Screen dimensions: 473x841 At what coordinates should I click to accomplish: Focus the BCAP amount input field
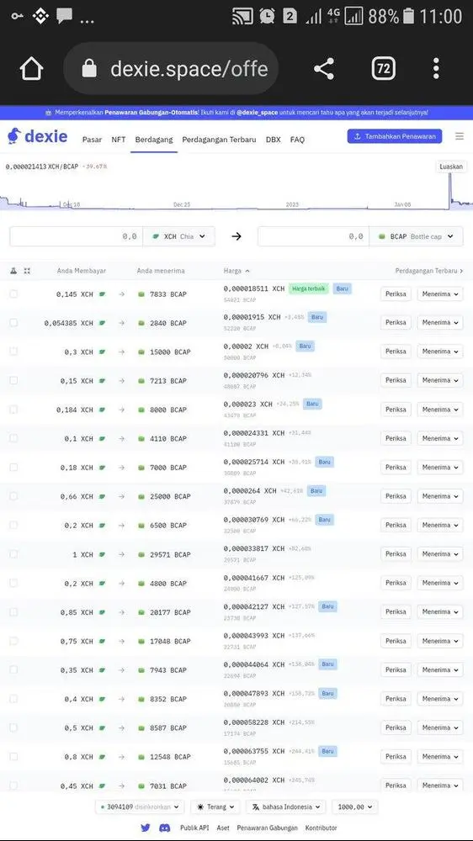click(314, 236)
